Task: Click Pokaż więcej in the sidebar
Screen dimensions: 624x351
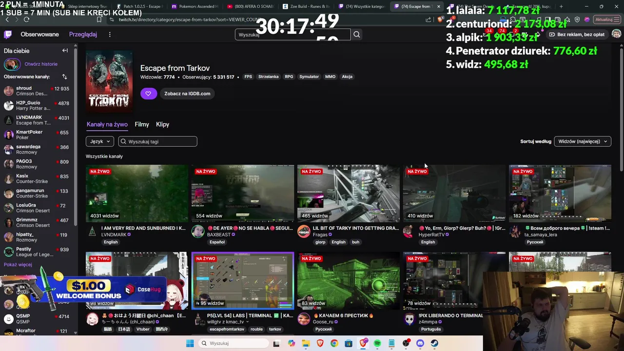Action: pyautogui.click(x=18, y=264)
